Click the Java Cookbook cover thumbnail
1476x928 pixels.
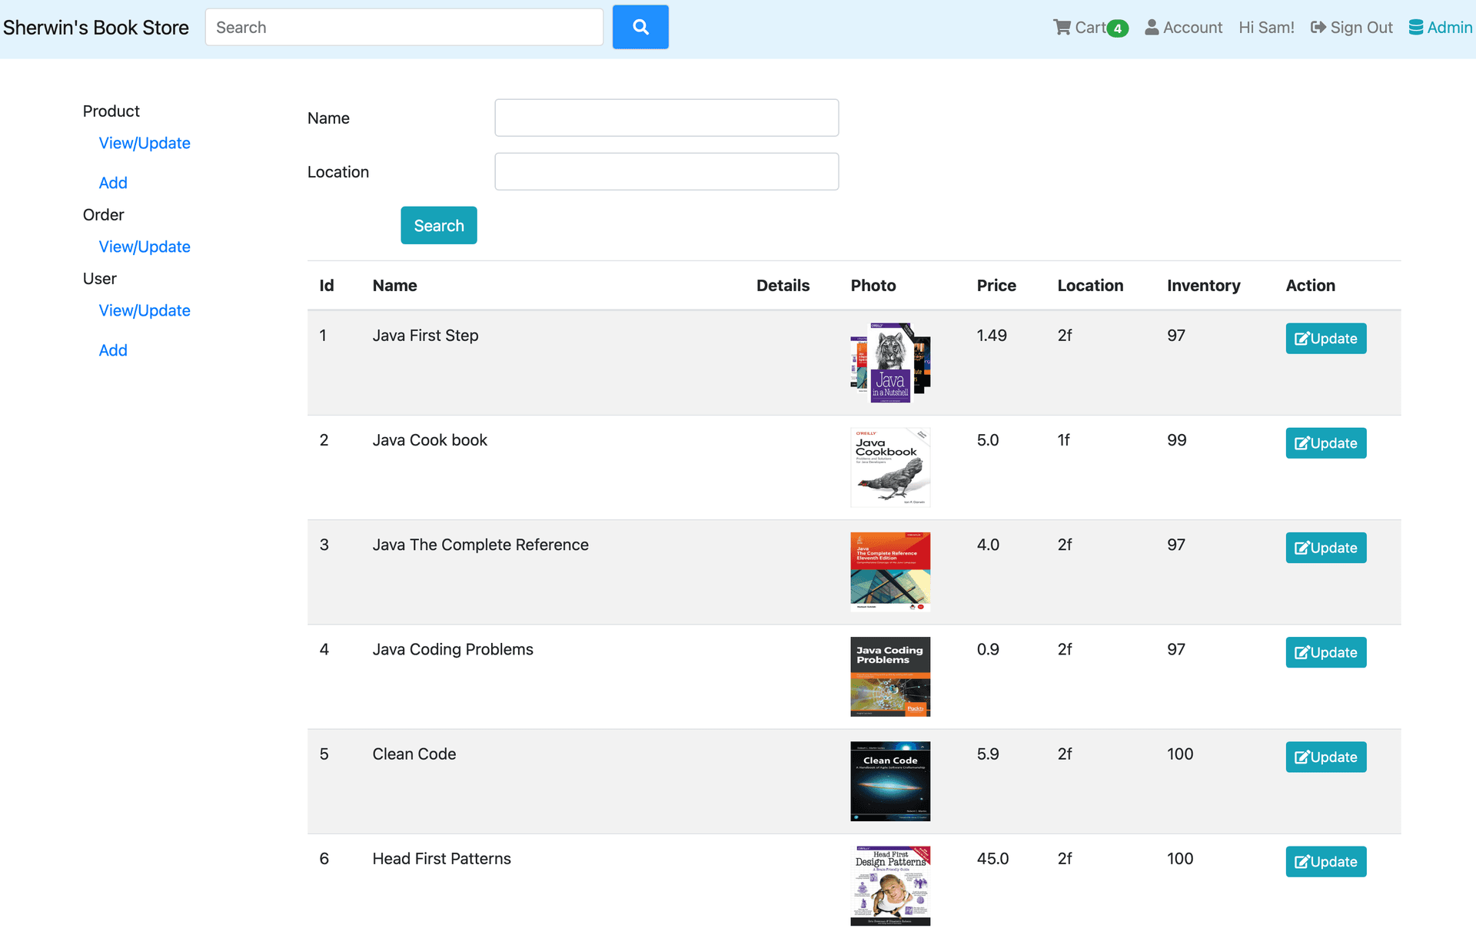click(889, 467)
